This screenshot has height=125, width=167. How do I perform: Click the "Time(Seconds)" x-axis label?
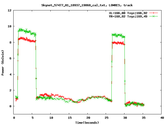click(87, 123)
